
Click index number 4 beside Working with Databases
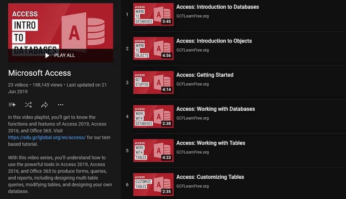[x=127, y=117]
